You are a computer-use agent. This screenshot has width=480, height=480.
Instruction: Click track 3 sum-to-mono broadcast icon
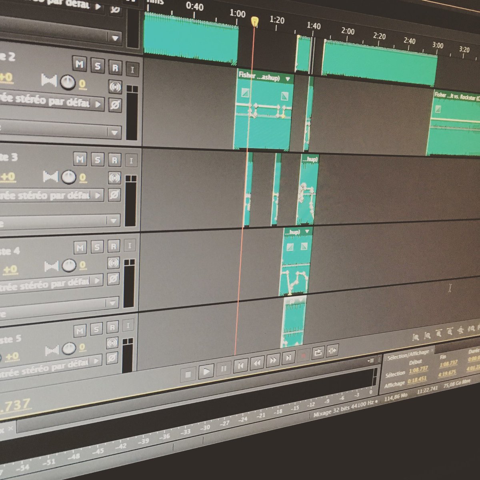pos(115,177)
